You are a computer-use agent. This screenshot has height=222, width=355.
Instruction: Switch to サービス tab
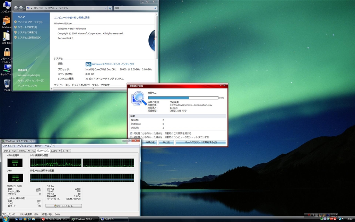(x=31, y=151)
